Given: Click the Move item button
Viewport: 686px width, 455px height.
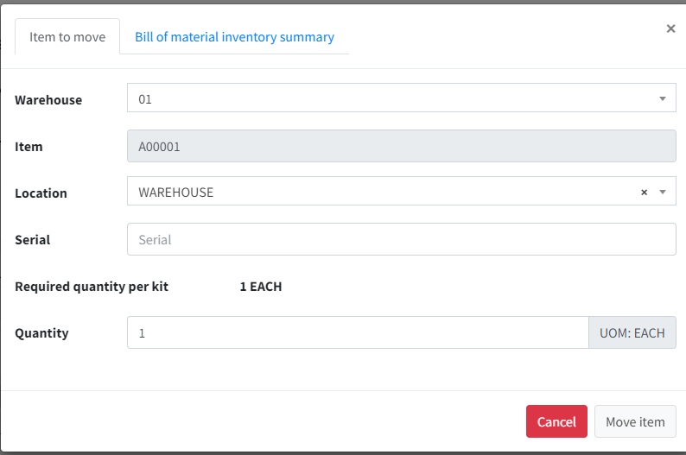Looking at the screenshot, I should pos(635,421).
